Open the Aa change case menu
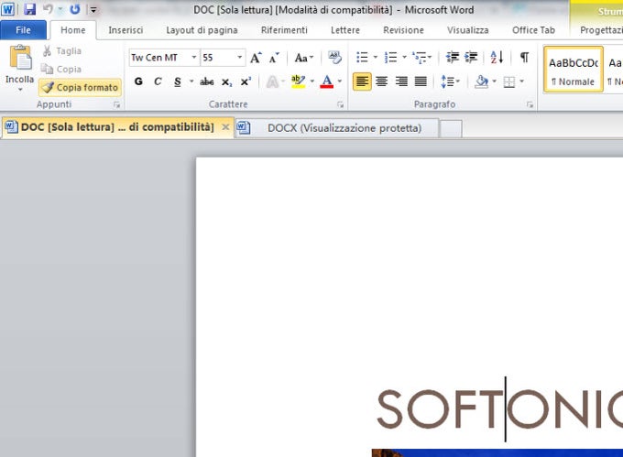This screenshot has width=623, height=457. click(x=304, y=58)
